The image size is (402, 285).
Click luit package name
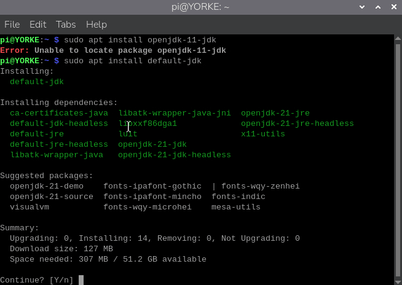pyautogui.click(x=128, y=134)
